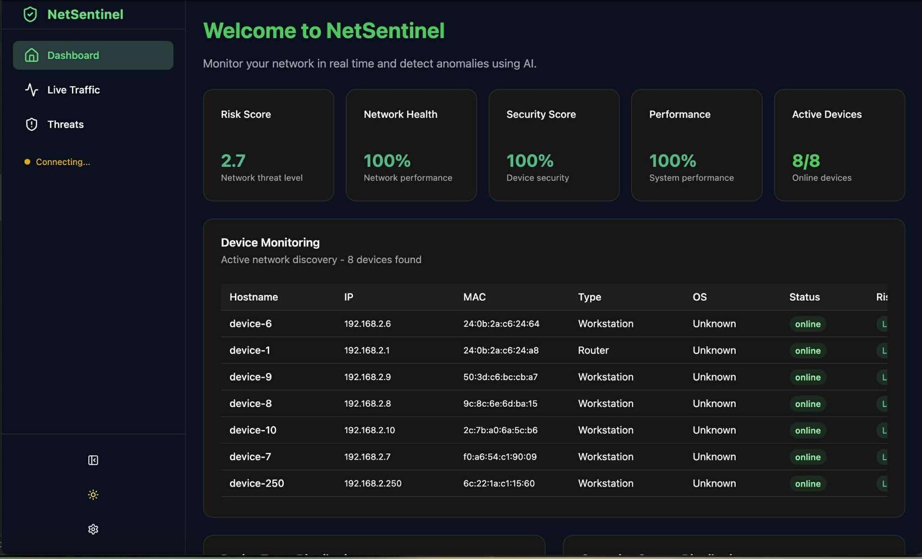This screenshot has height=559, width=922.
Task: Click the Risk Score card
Action: click(268, 145)
